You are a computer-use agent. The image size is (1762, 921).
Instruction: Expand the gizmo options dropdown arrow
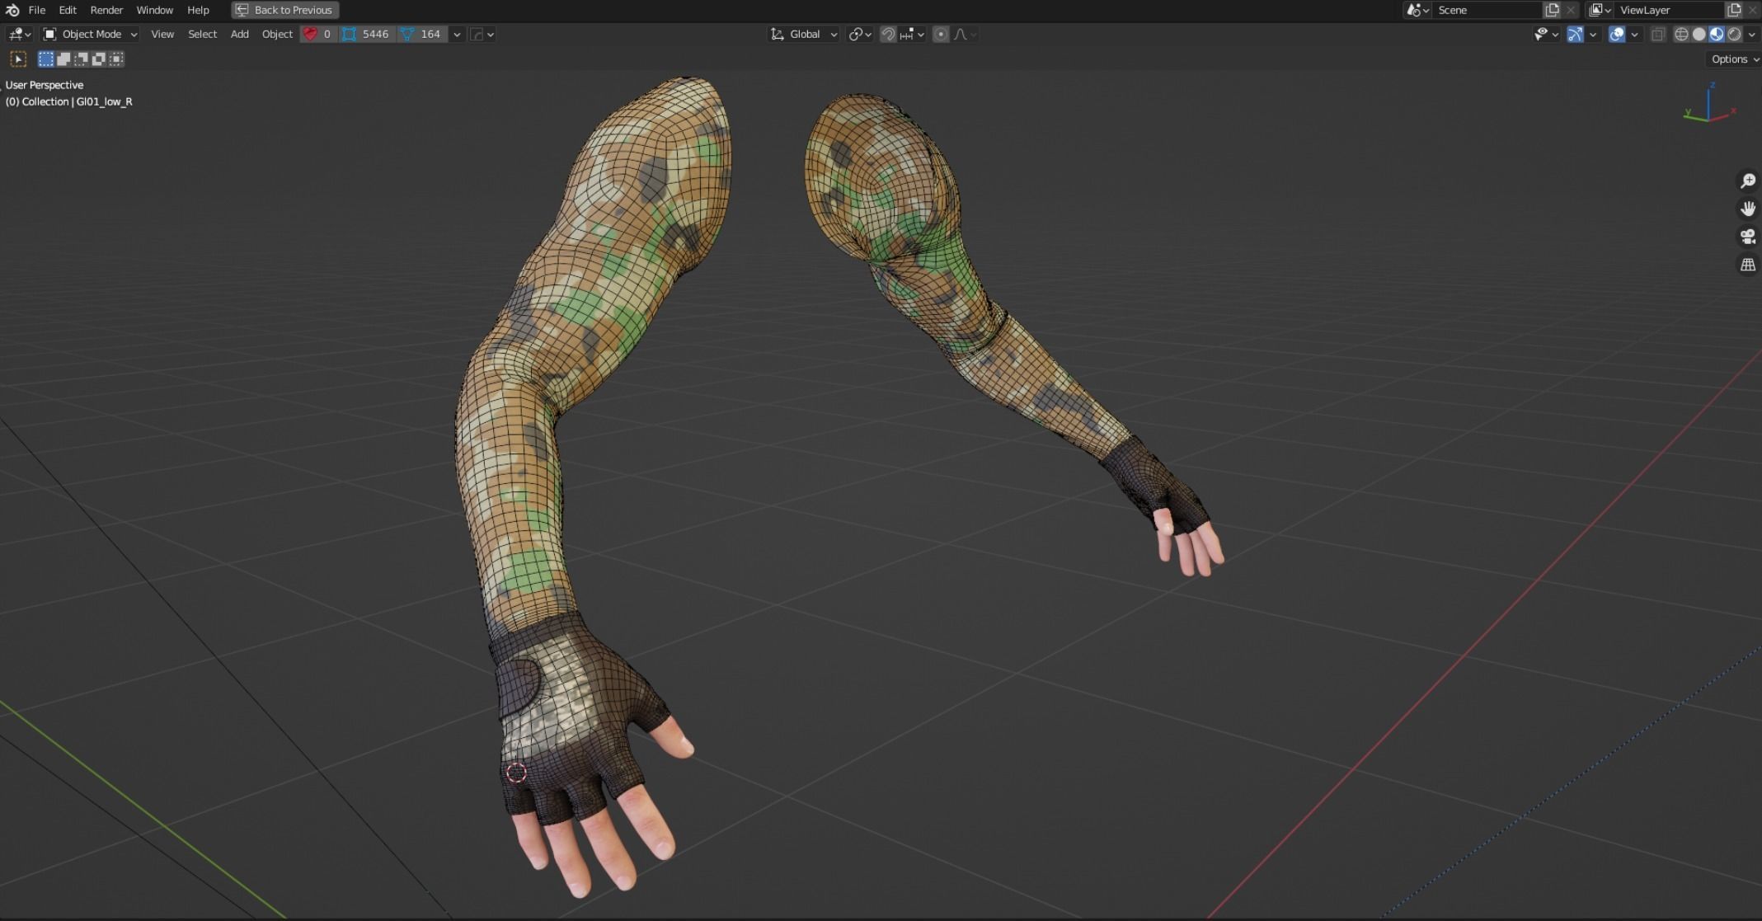coord(1593,34)
